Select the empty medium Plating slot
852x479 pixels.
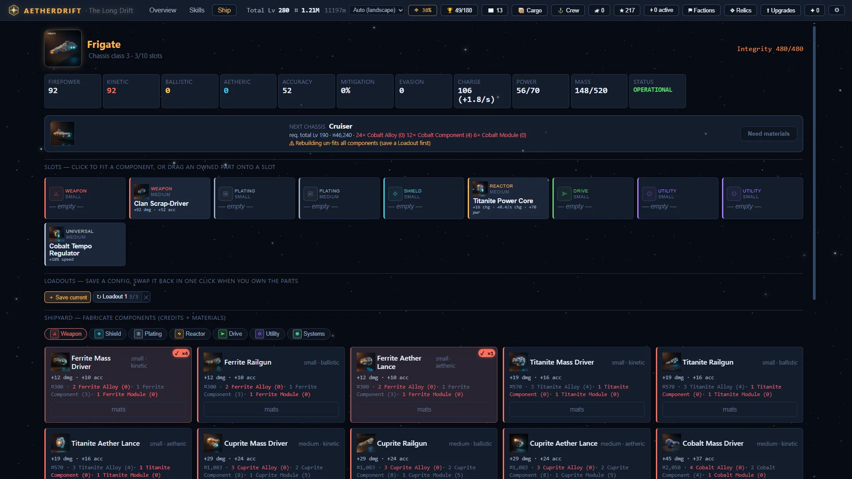[x=339, y=198]
